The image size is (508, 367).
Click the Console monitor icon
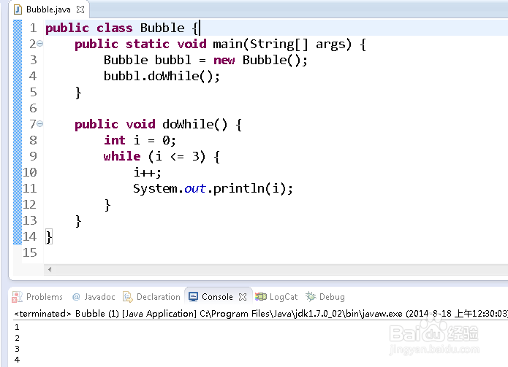(193, 296)
